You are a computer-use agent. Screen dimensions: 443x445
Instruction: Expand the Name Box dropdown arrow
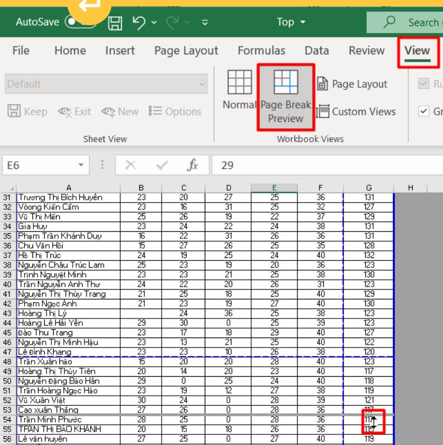pos(82,166)
